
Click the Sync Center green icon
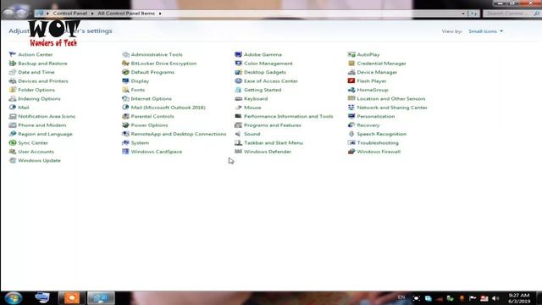[x=13, y=143]
